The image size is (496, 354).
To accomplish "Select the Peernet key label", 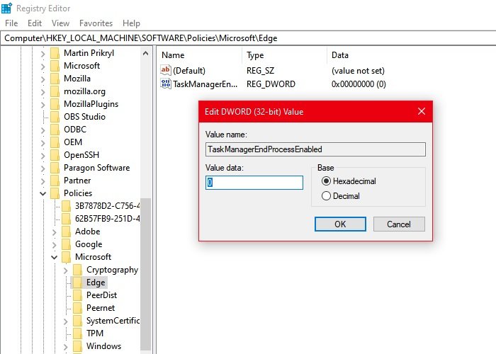I will click(101, 308).
